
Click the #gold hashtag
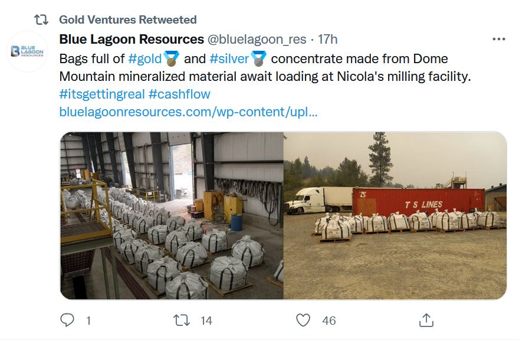pyautogui.click(x=146, y=59)
